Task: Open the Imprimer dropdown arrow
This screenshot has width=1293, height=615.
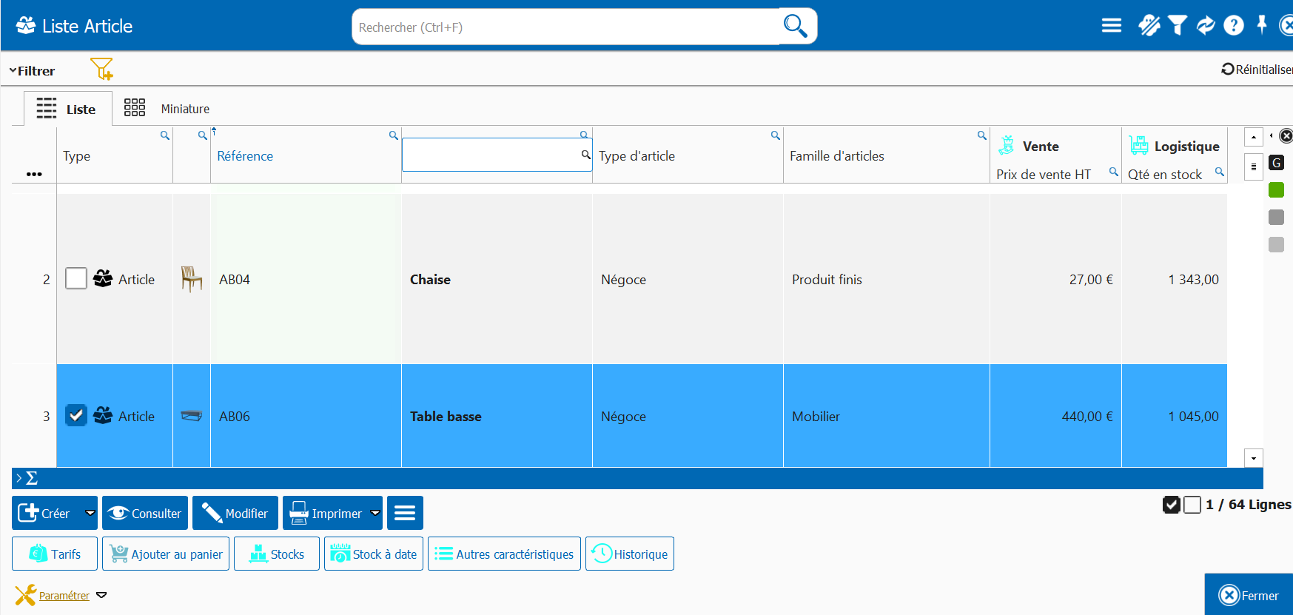Action: point(375,513)
